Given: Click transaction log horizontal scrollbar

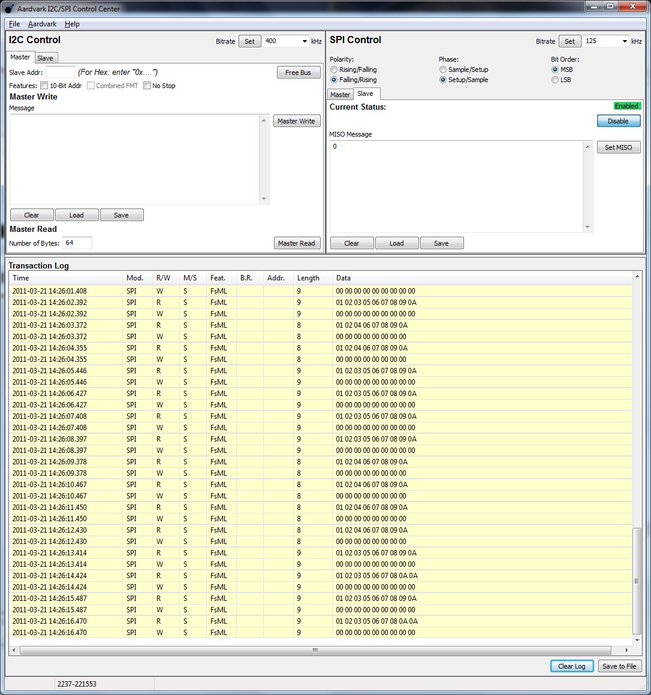Looking at the screenshot, I should point(315,650).
